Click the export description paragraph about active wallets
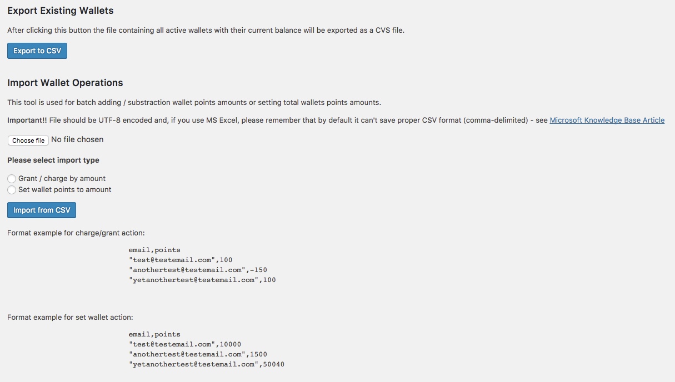The image size is (675, 382). pyautogui.click(x=206, y=31)
